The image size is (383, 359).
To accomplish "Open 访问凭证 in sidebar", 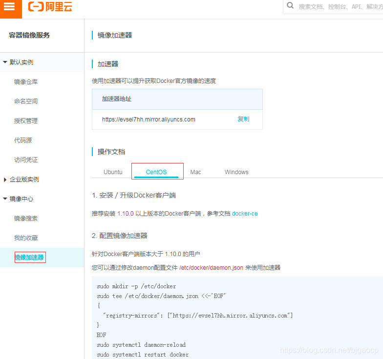I will point(26,160).
